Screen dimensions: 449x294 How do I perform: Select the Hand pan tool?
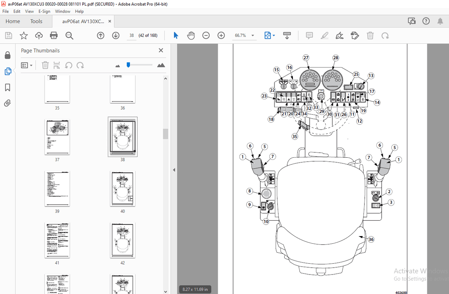point(191,35)
